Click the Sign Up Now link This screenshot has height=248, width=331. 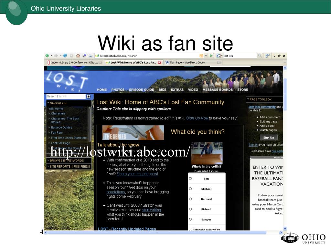point(197,118)
